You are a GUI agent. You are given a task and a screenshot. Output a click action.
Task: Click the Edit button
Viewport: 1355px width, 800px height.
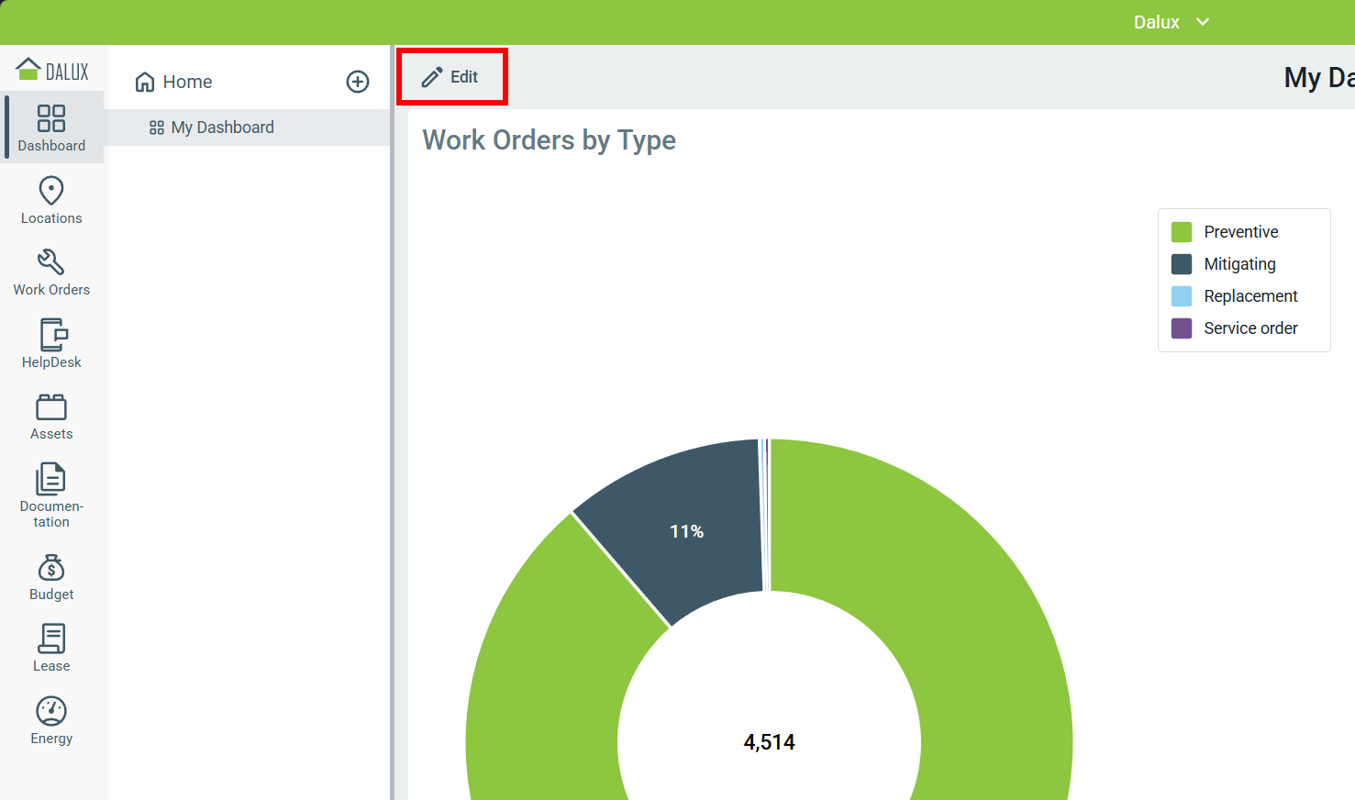(451, 77)
